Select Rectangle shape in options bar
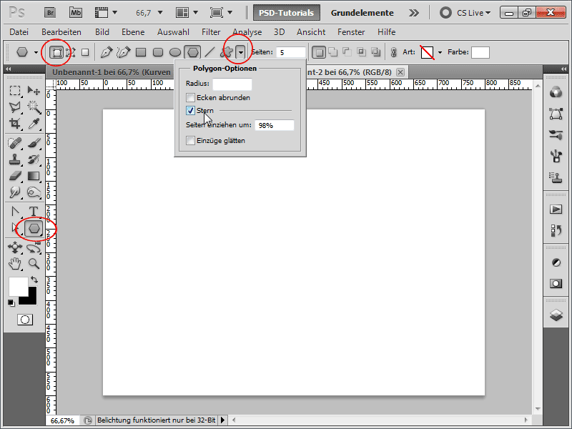This screenshot has height=429, width=572. 141,52
